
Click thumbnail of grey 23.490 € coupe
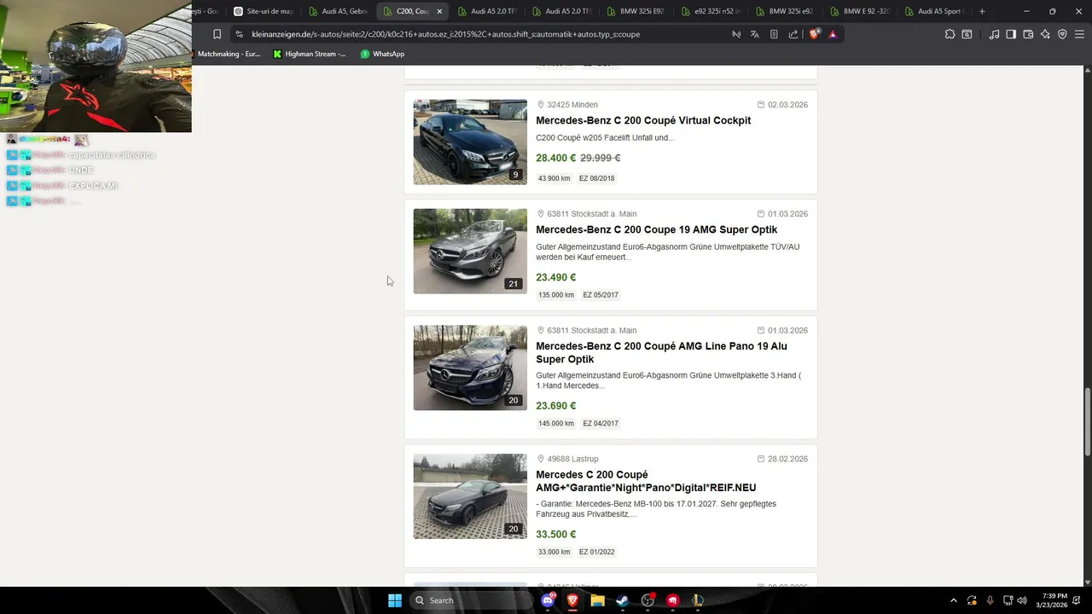tap(470, 251)
